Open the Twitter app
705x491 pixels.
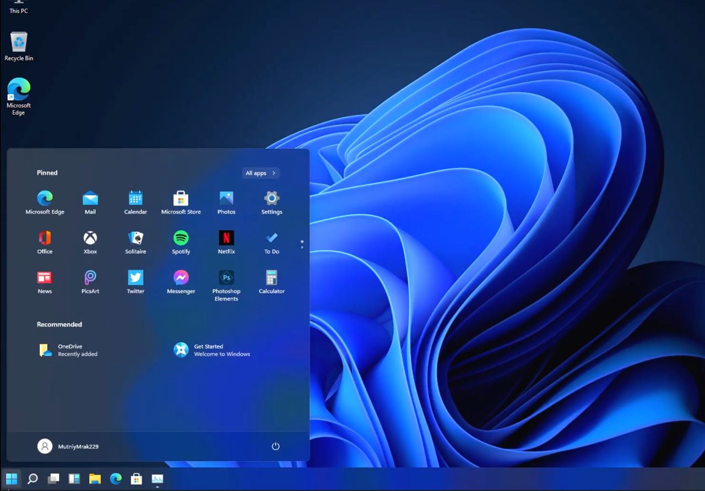coord(135,282)
